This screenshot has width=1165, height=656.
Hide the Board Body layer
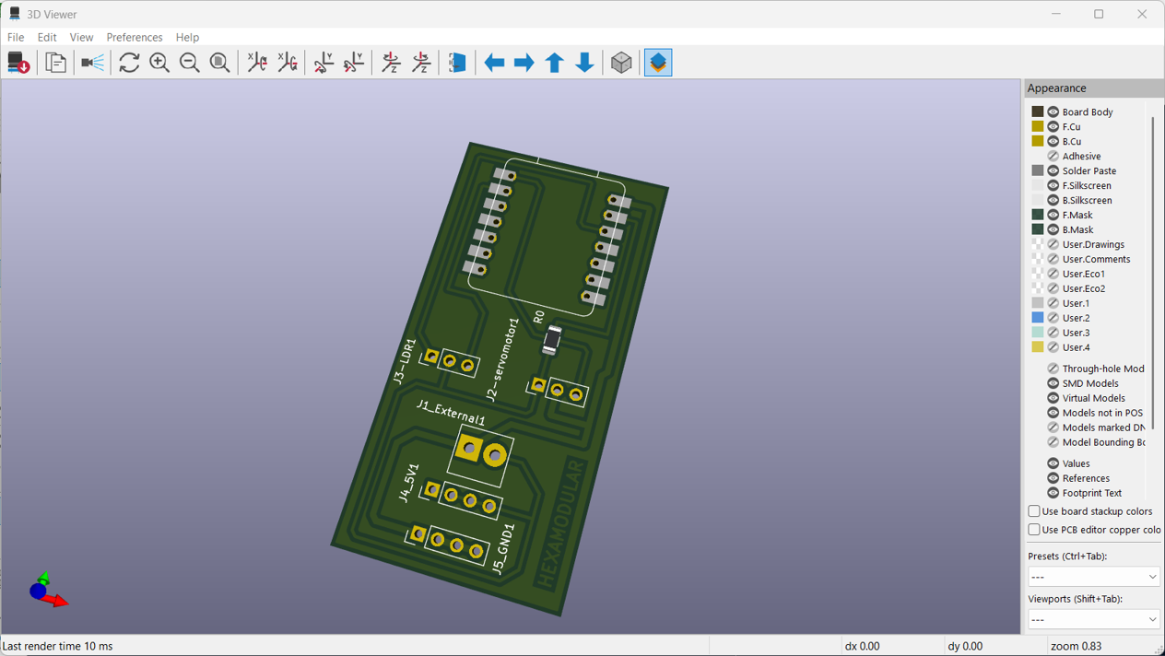[1053, 111]
